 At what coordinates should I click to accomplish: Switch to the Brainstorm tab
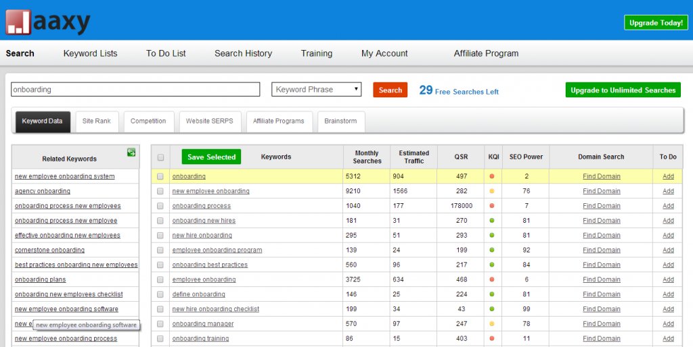[341, 122]
